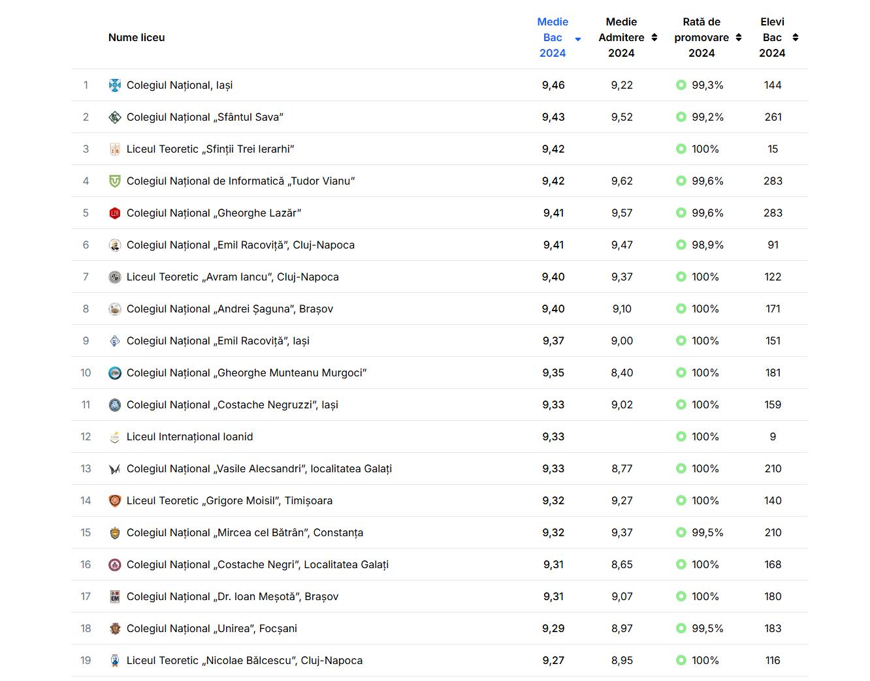Sort by Medie Bac 2024 arrow
870x681 pixels.
click(578, 39)
